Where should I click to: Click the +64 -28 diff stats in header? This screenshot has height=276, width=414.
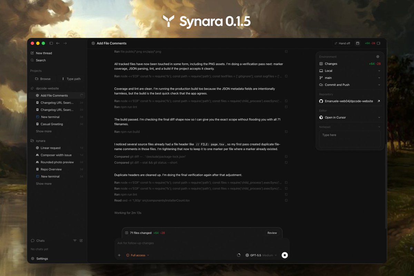pos(370,43)
